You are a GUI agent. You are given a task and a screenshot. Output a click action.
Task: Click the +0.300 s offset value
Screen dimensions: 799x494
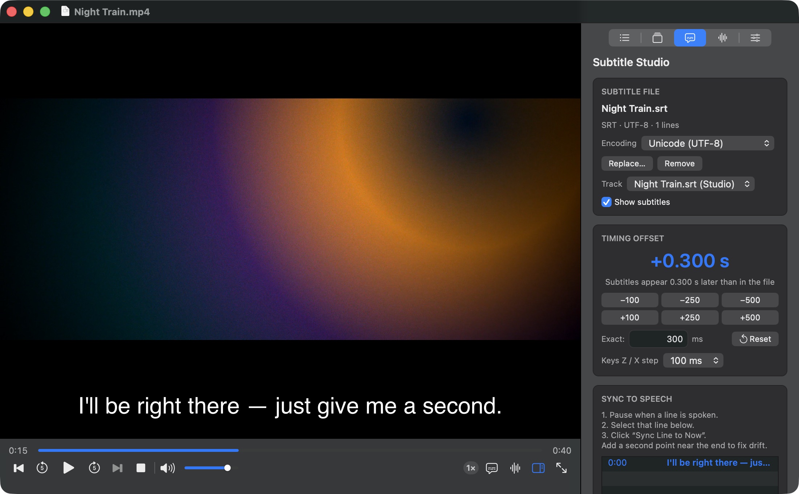coord(690,261)
